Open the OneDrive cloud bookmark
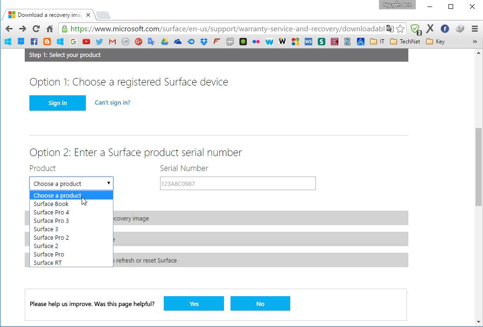483x327 pixels. coord(178,42)
